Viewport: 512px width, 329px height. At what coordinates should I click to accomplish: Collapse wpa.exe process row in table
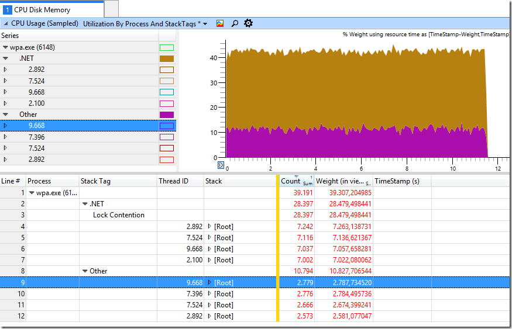pos(32,193)
